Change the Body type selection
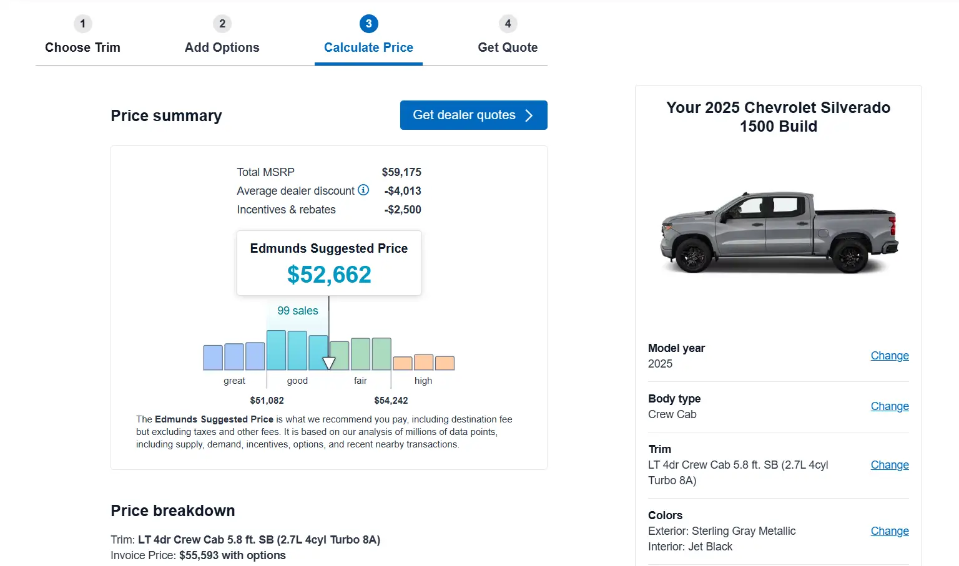The width and height of the screenshot is (959, 566). click(x=889, y=406)
